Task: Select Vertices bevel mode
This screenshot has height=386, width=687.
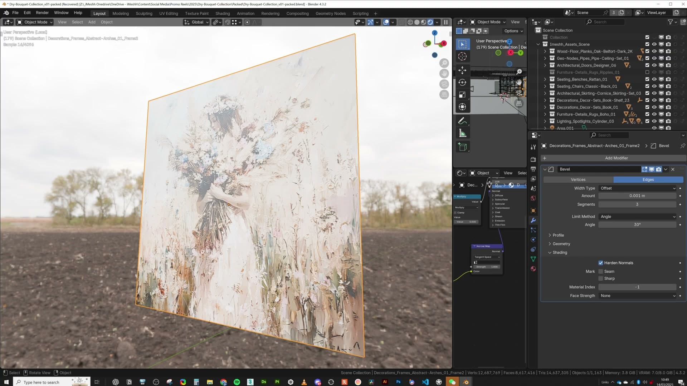Action: pos(578,180)
